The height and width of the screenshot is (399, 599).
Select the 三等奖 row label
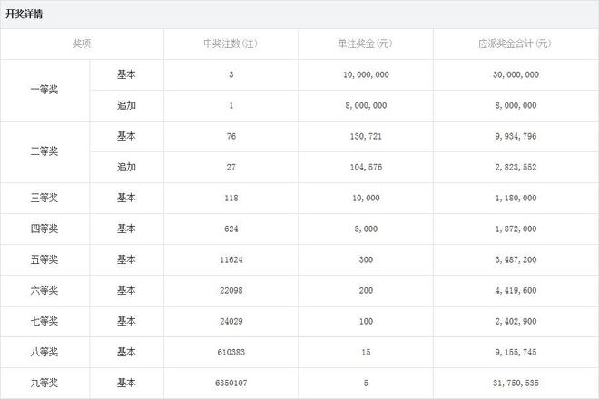click(44, 198)
